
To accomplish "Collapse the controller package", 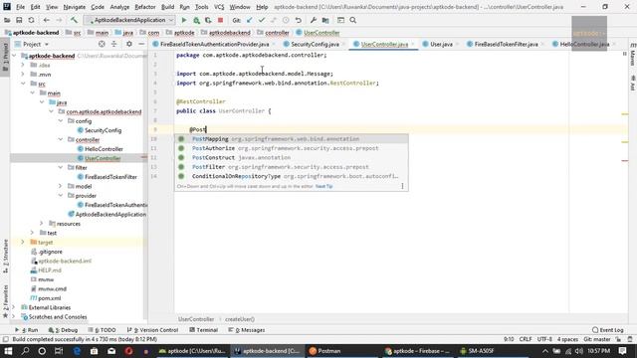I will click(x=61, y=139).
